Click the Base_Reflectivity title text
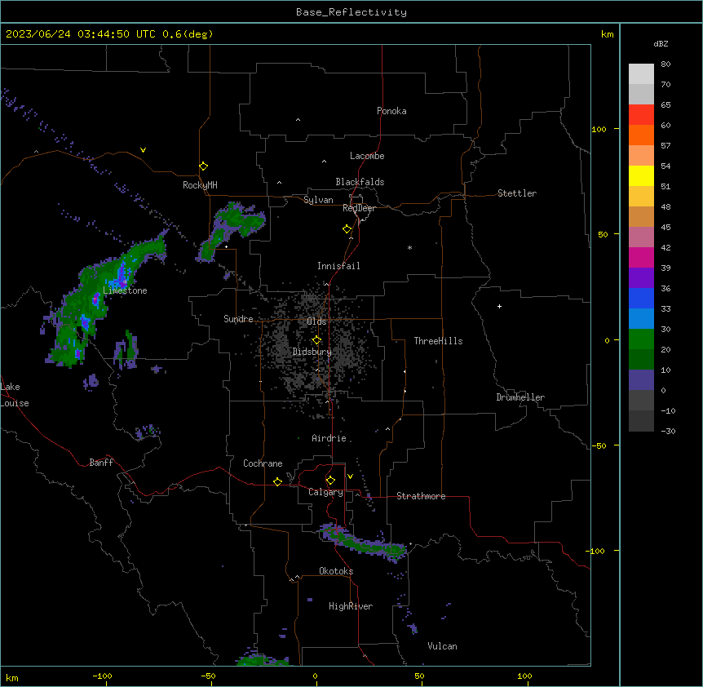Viewport: 703px width, 687px height. 351,12
